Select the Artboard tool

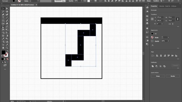click(3, 45)
